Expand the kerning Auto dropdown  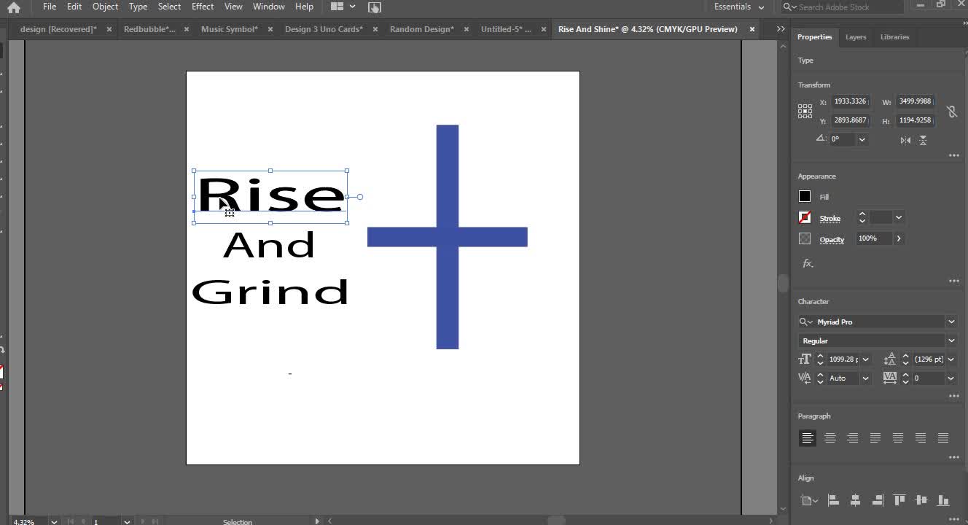[x=866, y=378]
